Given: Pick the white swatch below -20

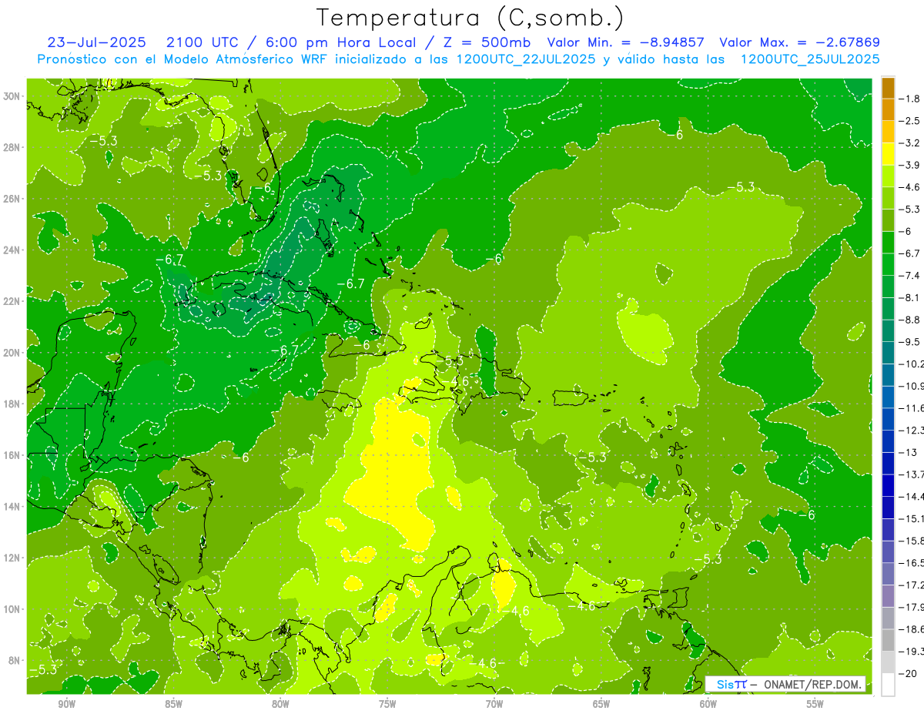Looking at the screenshot, I should 889,684.
